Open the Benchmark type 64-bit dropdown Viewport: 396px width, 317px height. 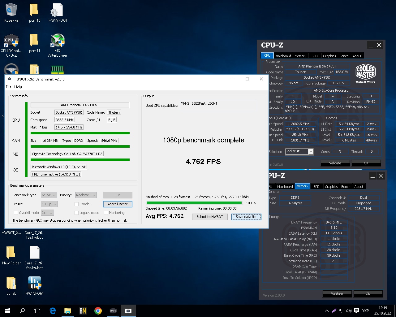click(49, 195)
